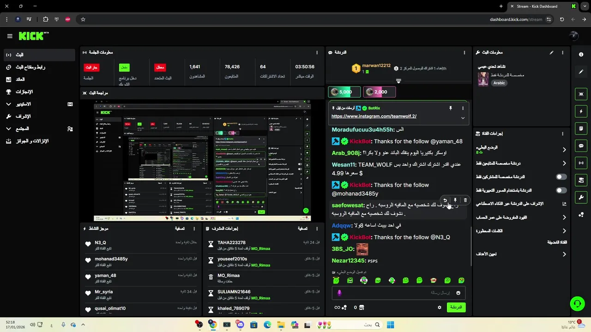Toggle the stream preview panel icon in right rail

(581, 94)
